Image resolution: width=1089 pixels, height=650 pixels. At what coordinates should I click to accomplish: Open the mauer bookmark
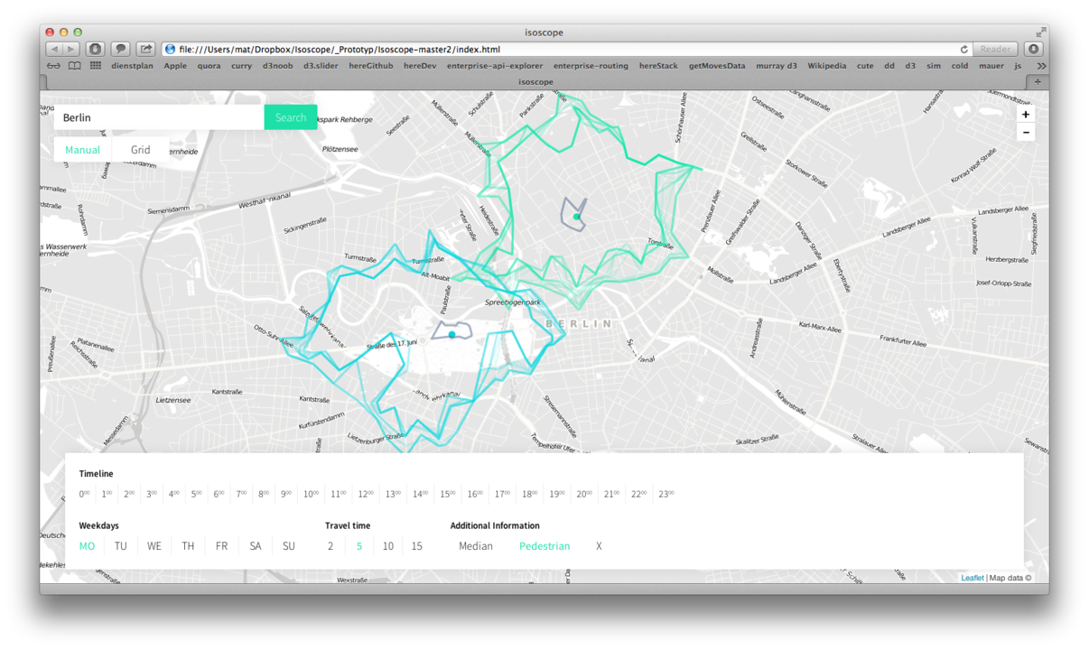coord(991,66)
